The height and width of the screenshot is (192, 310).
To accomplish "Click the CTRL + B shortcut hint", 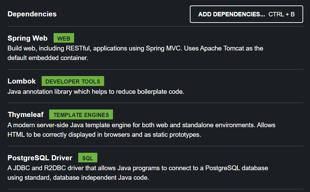I will [281, 14].
